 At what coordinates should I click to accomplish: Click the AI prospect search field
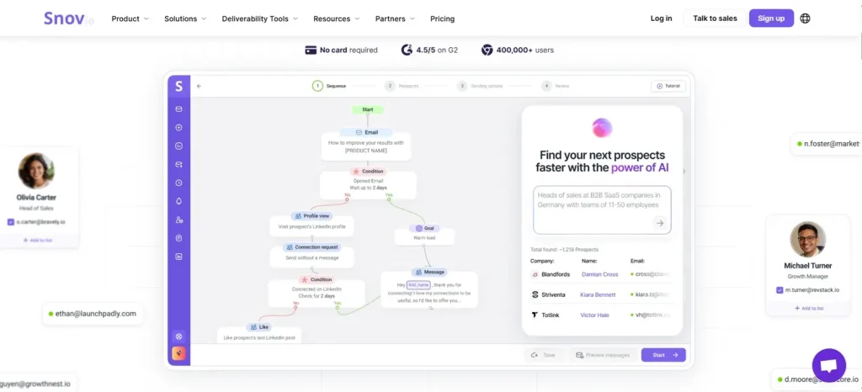602,210
